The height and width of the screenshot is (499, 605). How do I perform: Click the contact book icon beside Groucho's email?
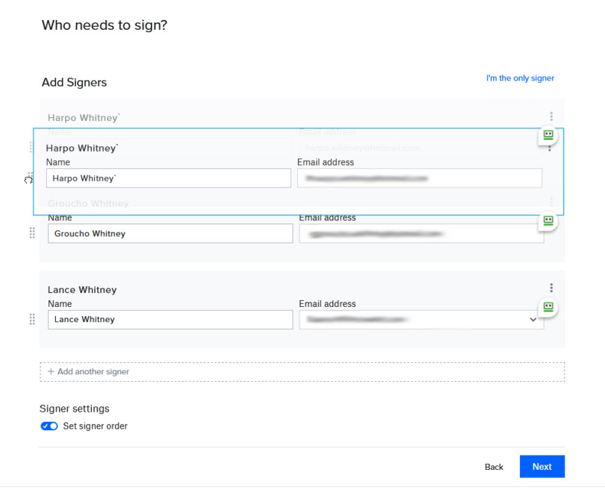click(548, 221)
